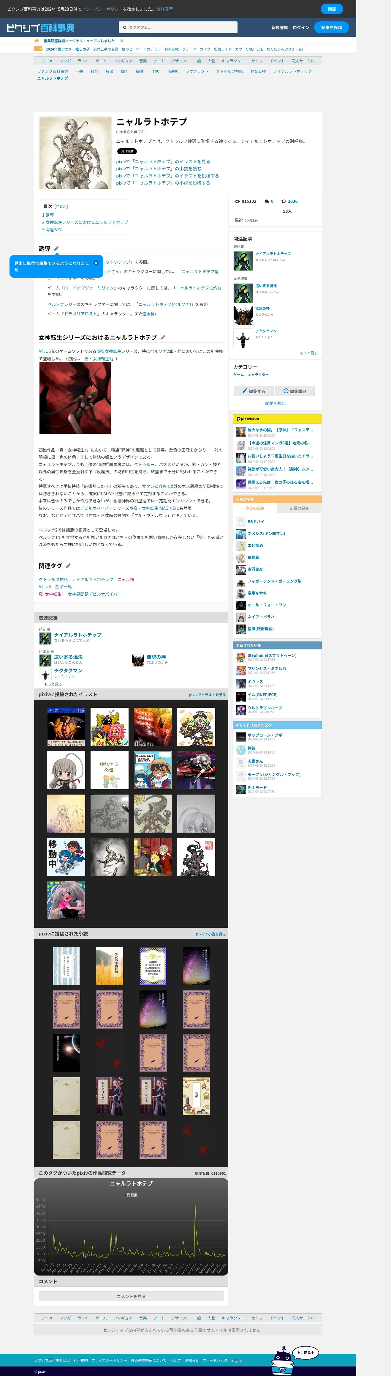
Task: Open プライバシーポリシー footer link
Action: point(109,1361)
